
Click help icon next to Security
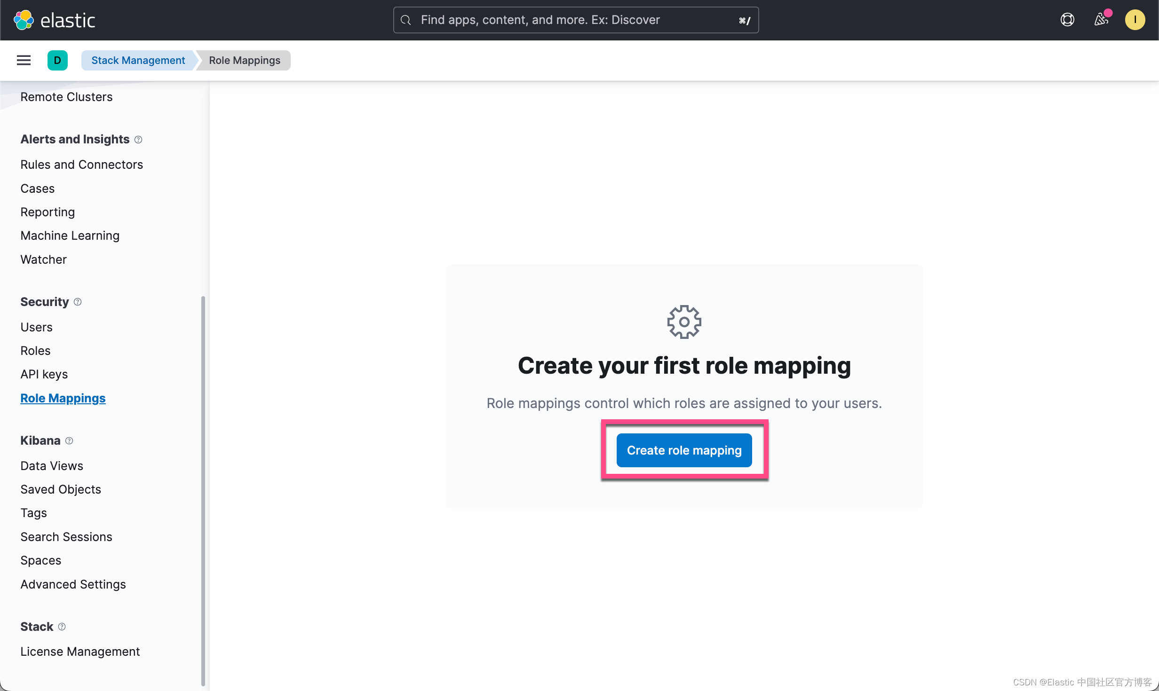[78, 302]
